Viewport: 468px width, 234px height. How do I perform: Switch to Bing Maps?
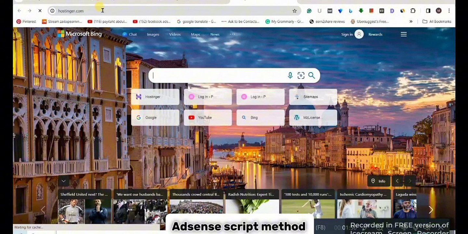(195, 34)
